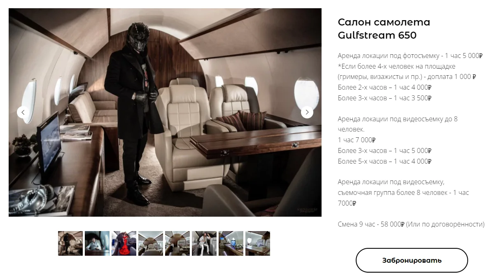Viewport: 485px width, 273px height.
Task: Advance to the next photo with right arrow
Action: [307, 112]
